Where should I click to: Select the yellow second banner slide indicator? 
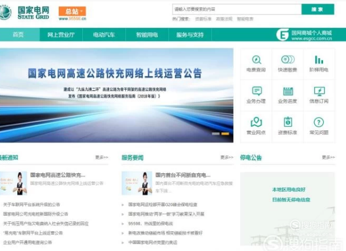[225, 134]
